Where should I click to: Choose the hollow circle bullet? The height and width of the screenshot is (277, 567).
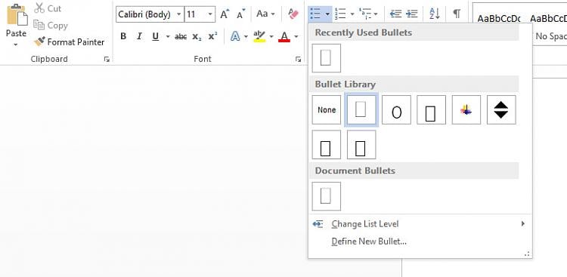pos(396,109)
